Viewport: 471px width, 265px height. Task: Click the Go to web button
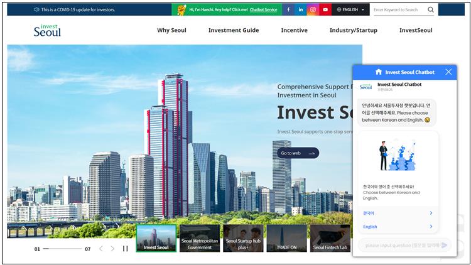click(298, 153)
